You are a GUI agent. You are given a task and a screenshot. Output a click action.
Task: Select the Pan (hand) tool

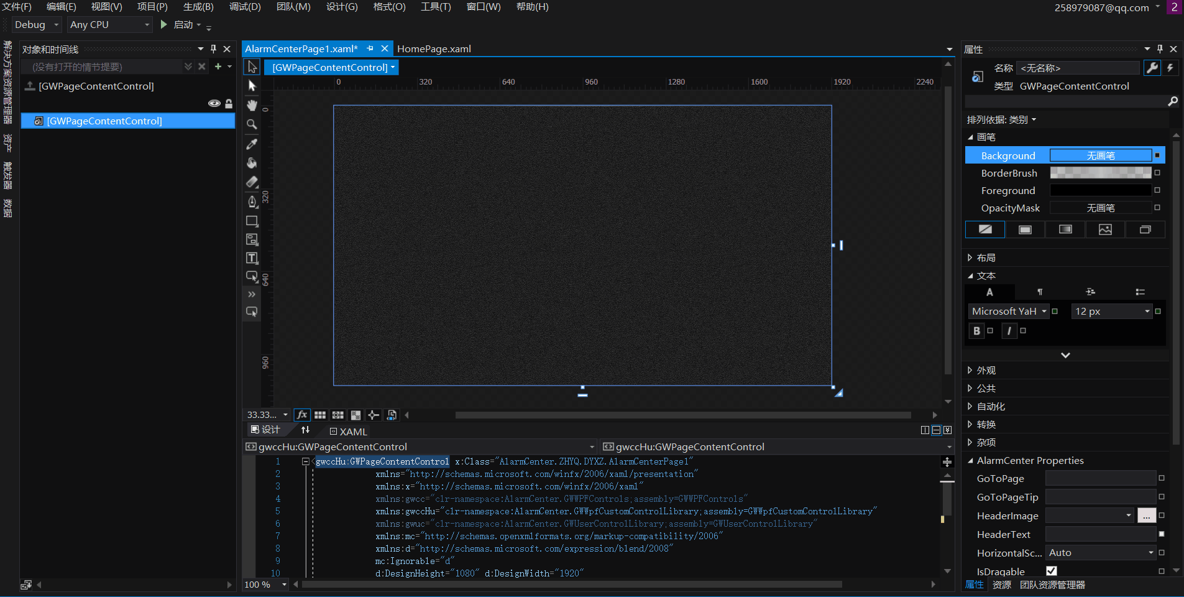pyautogui.click(x=252, y=105)
